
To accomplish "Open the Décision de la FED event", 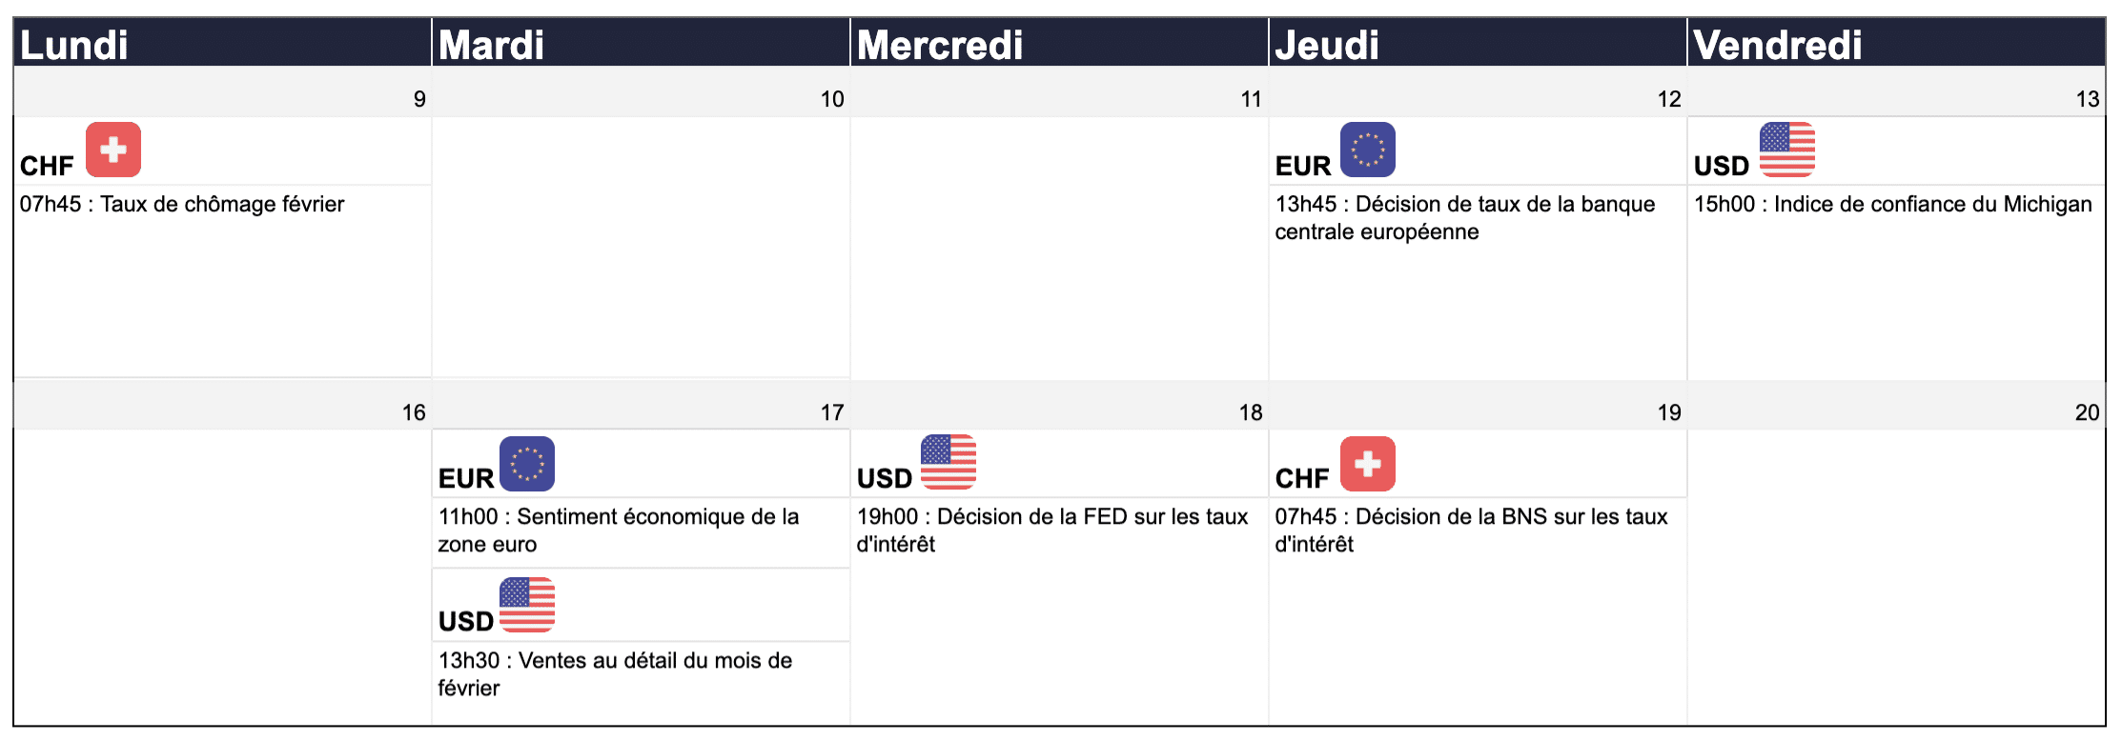I will pos(1051,530).
